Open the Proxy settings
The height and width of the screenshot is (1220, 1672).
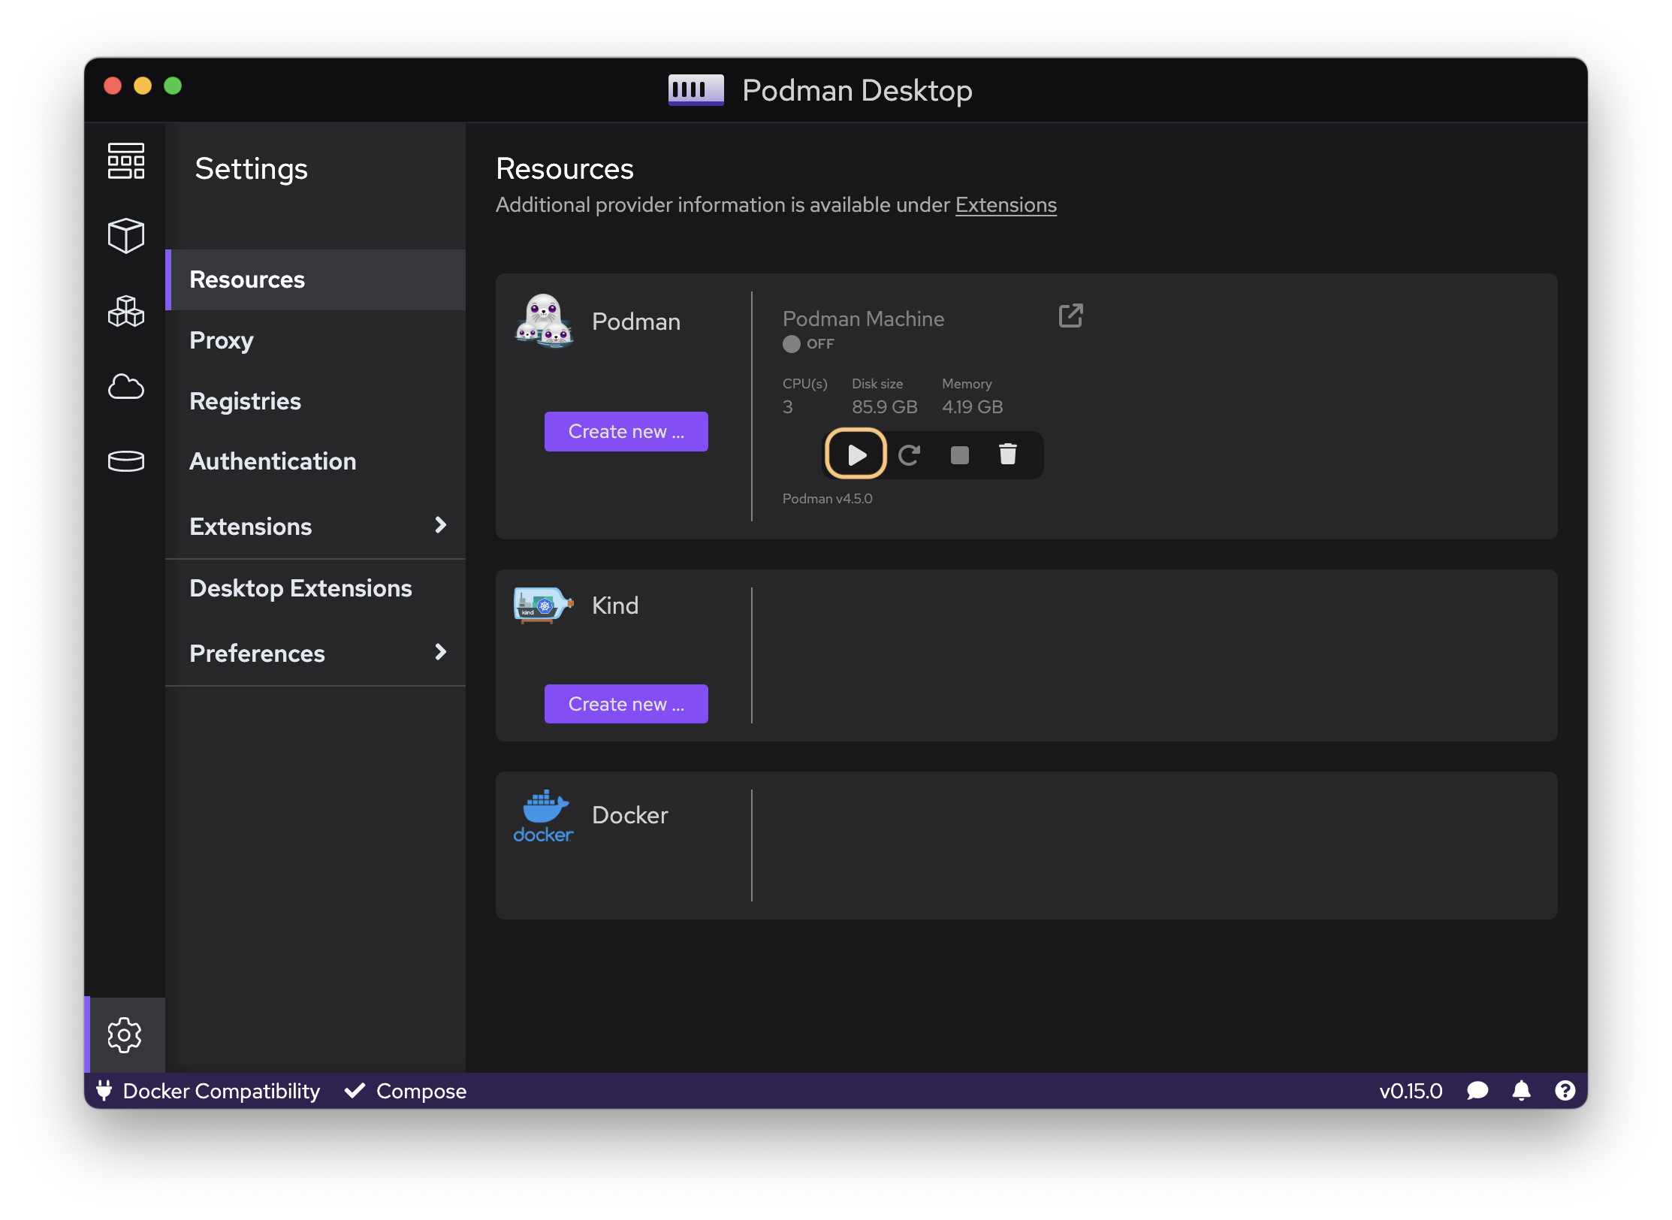pos(315,340)
